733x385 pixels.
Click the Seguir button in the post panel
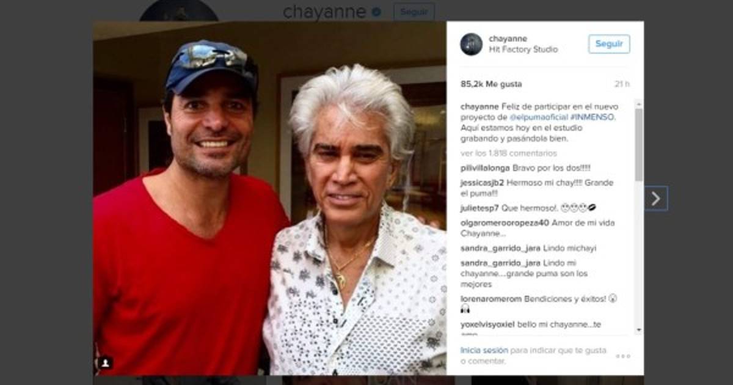pyautogui.click(x=609, y=44)
